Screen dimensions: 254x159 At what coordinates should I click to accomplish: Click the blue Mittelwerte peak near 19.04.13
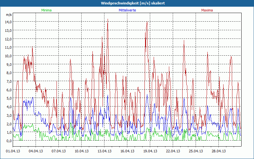pos(147,94)
